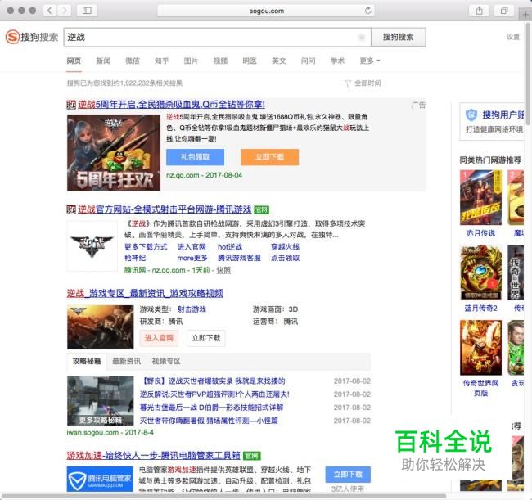Viewport: 532px width, 500px height.
Task: Open the 【野良】逆战灭世者爆破实录 article link
Action: click(213, 381)
